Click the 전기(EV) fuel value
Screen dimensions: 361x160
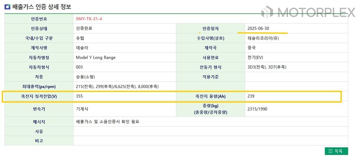point(255,57)
